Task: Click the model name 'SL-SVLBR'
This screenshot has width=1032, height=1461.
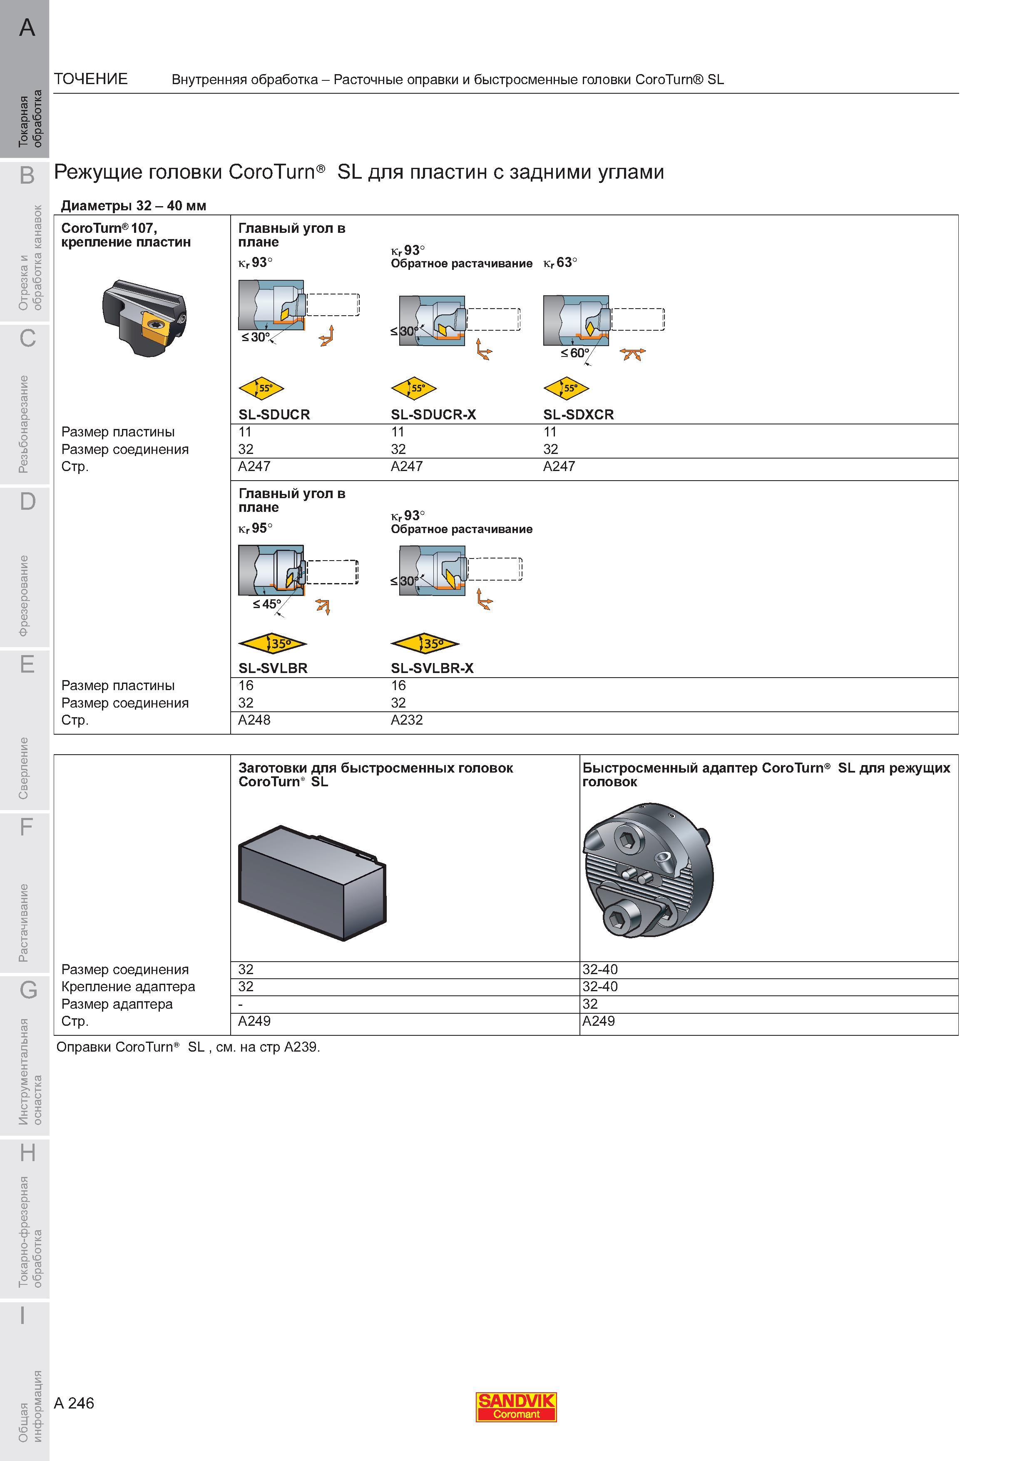Action: (x=273, y=668)
